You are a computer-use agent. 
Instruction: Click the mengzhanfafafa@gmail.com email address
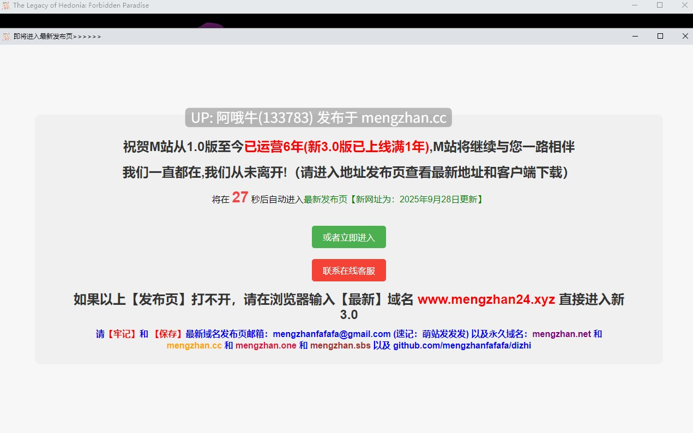[332, 334]
